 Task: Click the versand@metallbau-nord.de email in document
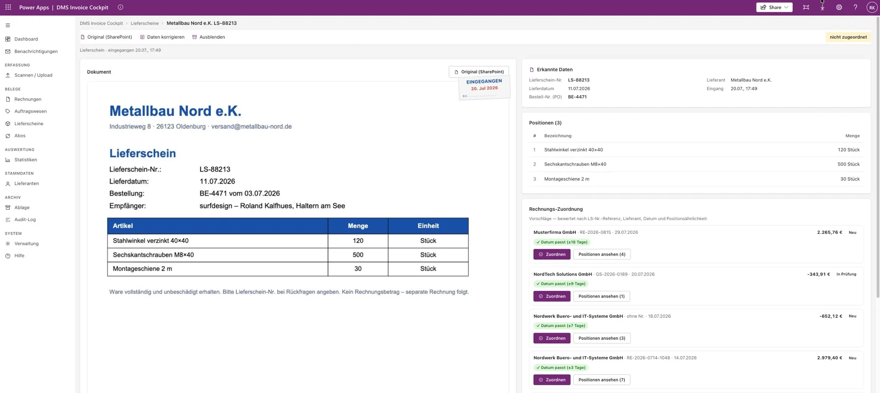252,126
